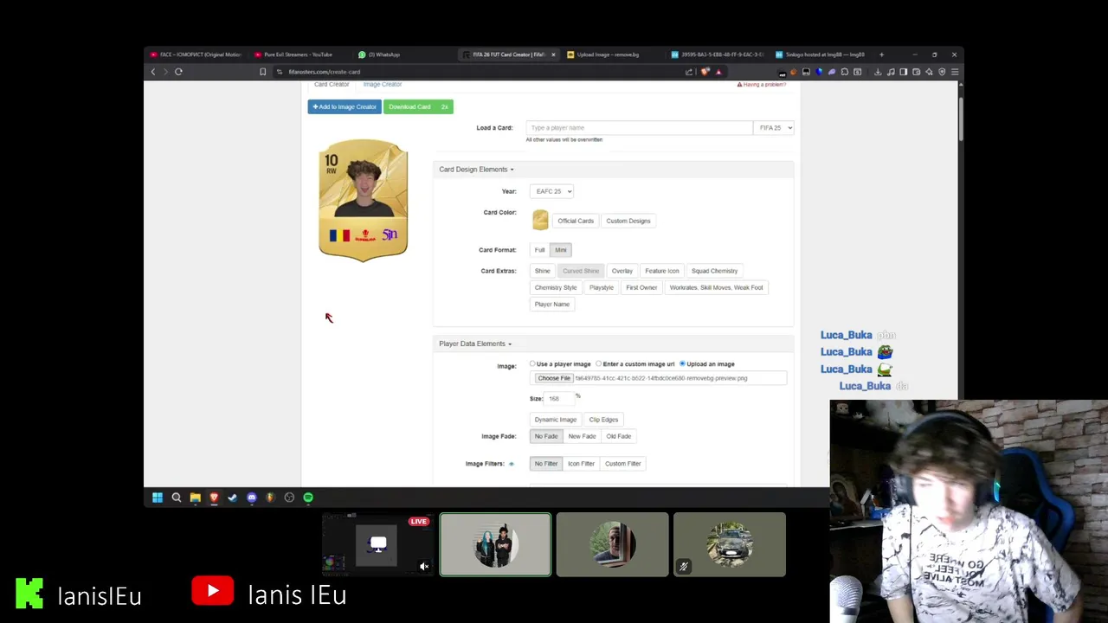
Task: Toggle Playstyle card extra
Action: click(602, 287)
